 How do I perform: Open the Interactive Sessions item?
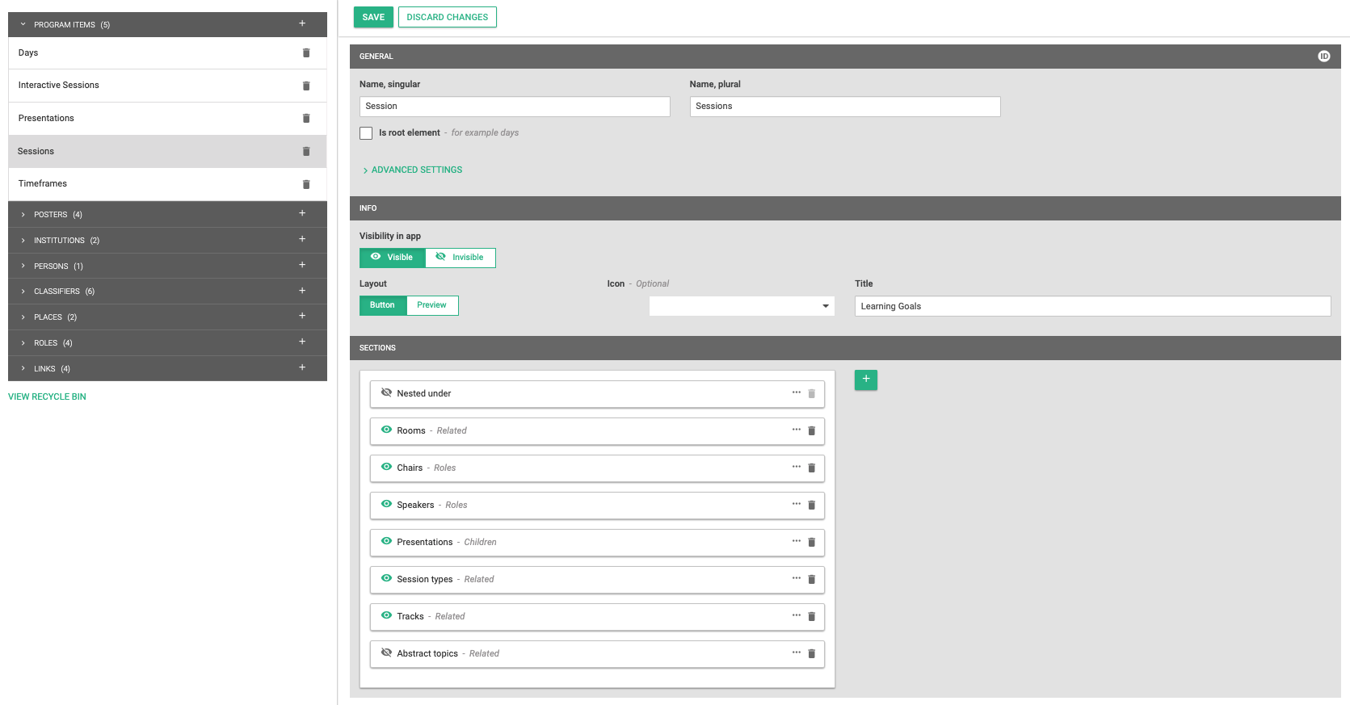[167, 86]
